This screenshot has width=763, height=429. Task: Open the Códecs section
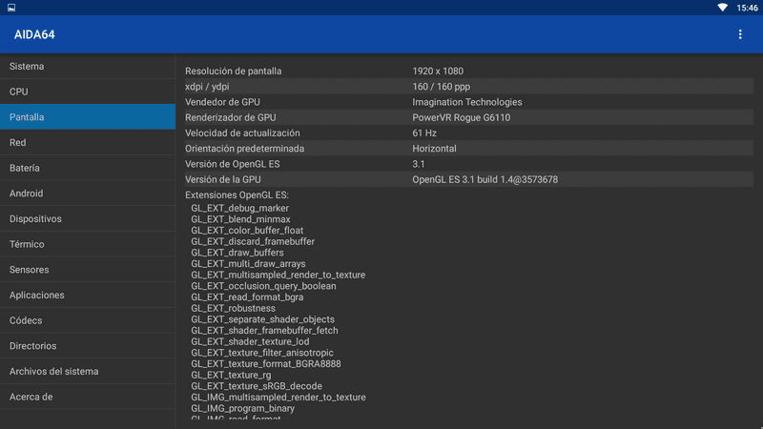(88, 320)
